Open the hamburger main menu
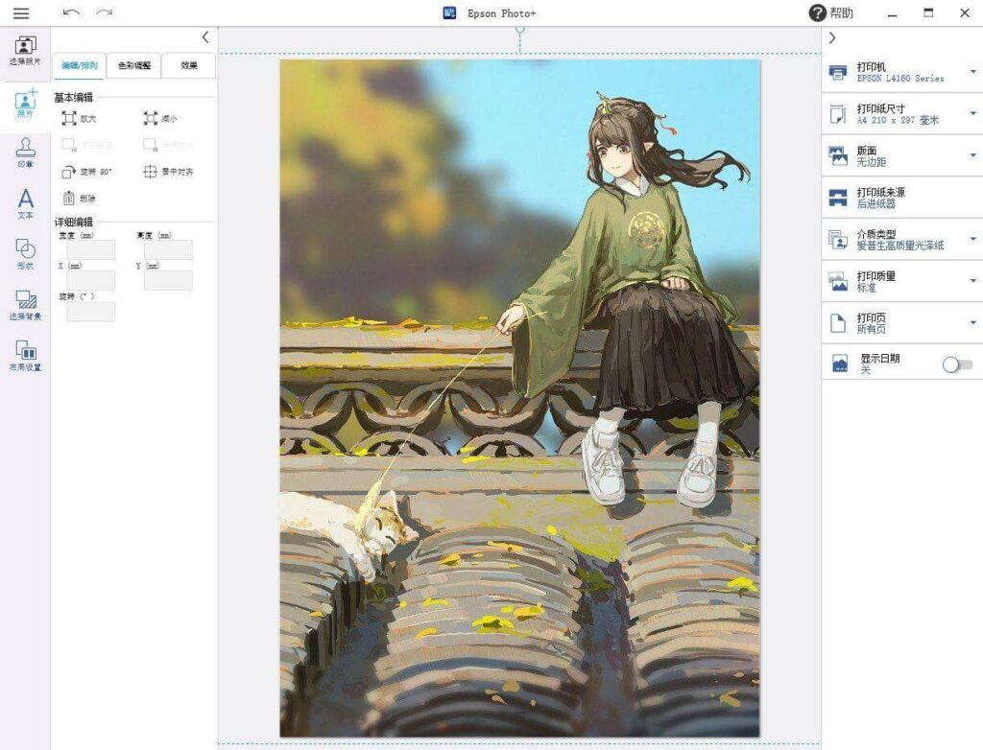 point(21,13)
